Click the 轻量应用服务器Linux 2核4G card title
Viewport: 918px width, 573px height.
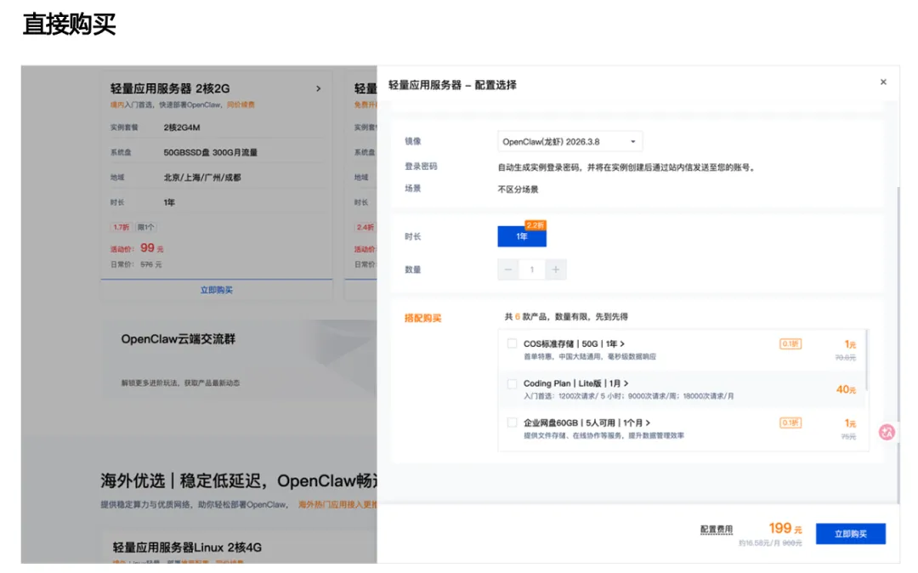click(x=187, y=547)
